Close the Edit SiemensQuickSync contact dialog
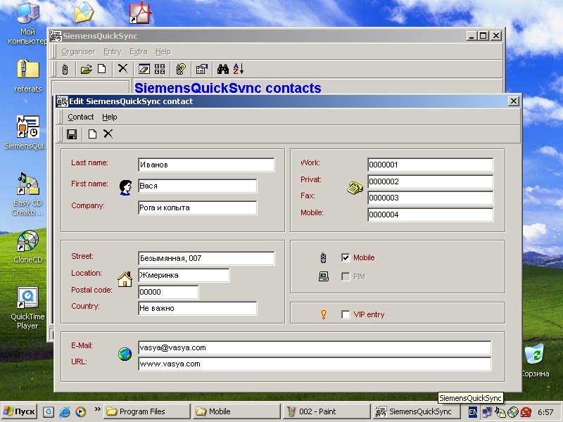 point(514,101)
